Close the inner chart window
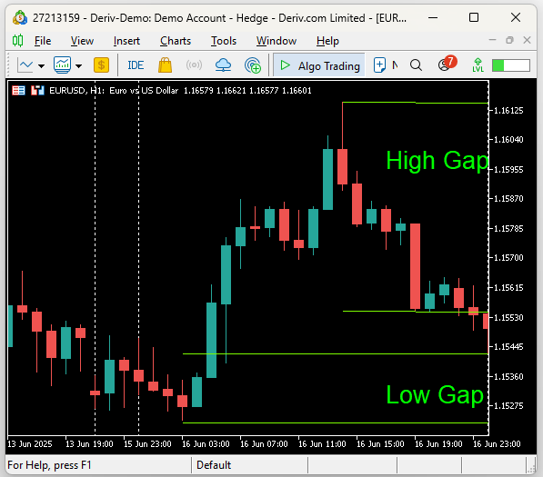Screen dimensions: 543x477 [x=527, y=40]
